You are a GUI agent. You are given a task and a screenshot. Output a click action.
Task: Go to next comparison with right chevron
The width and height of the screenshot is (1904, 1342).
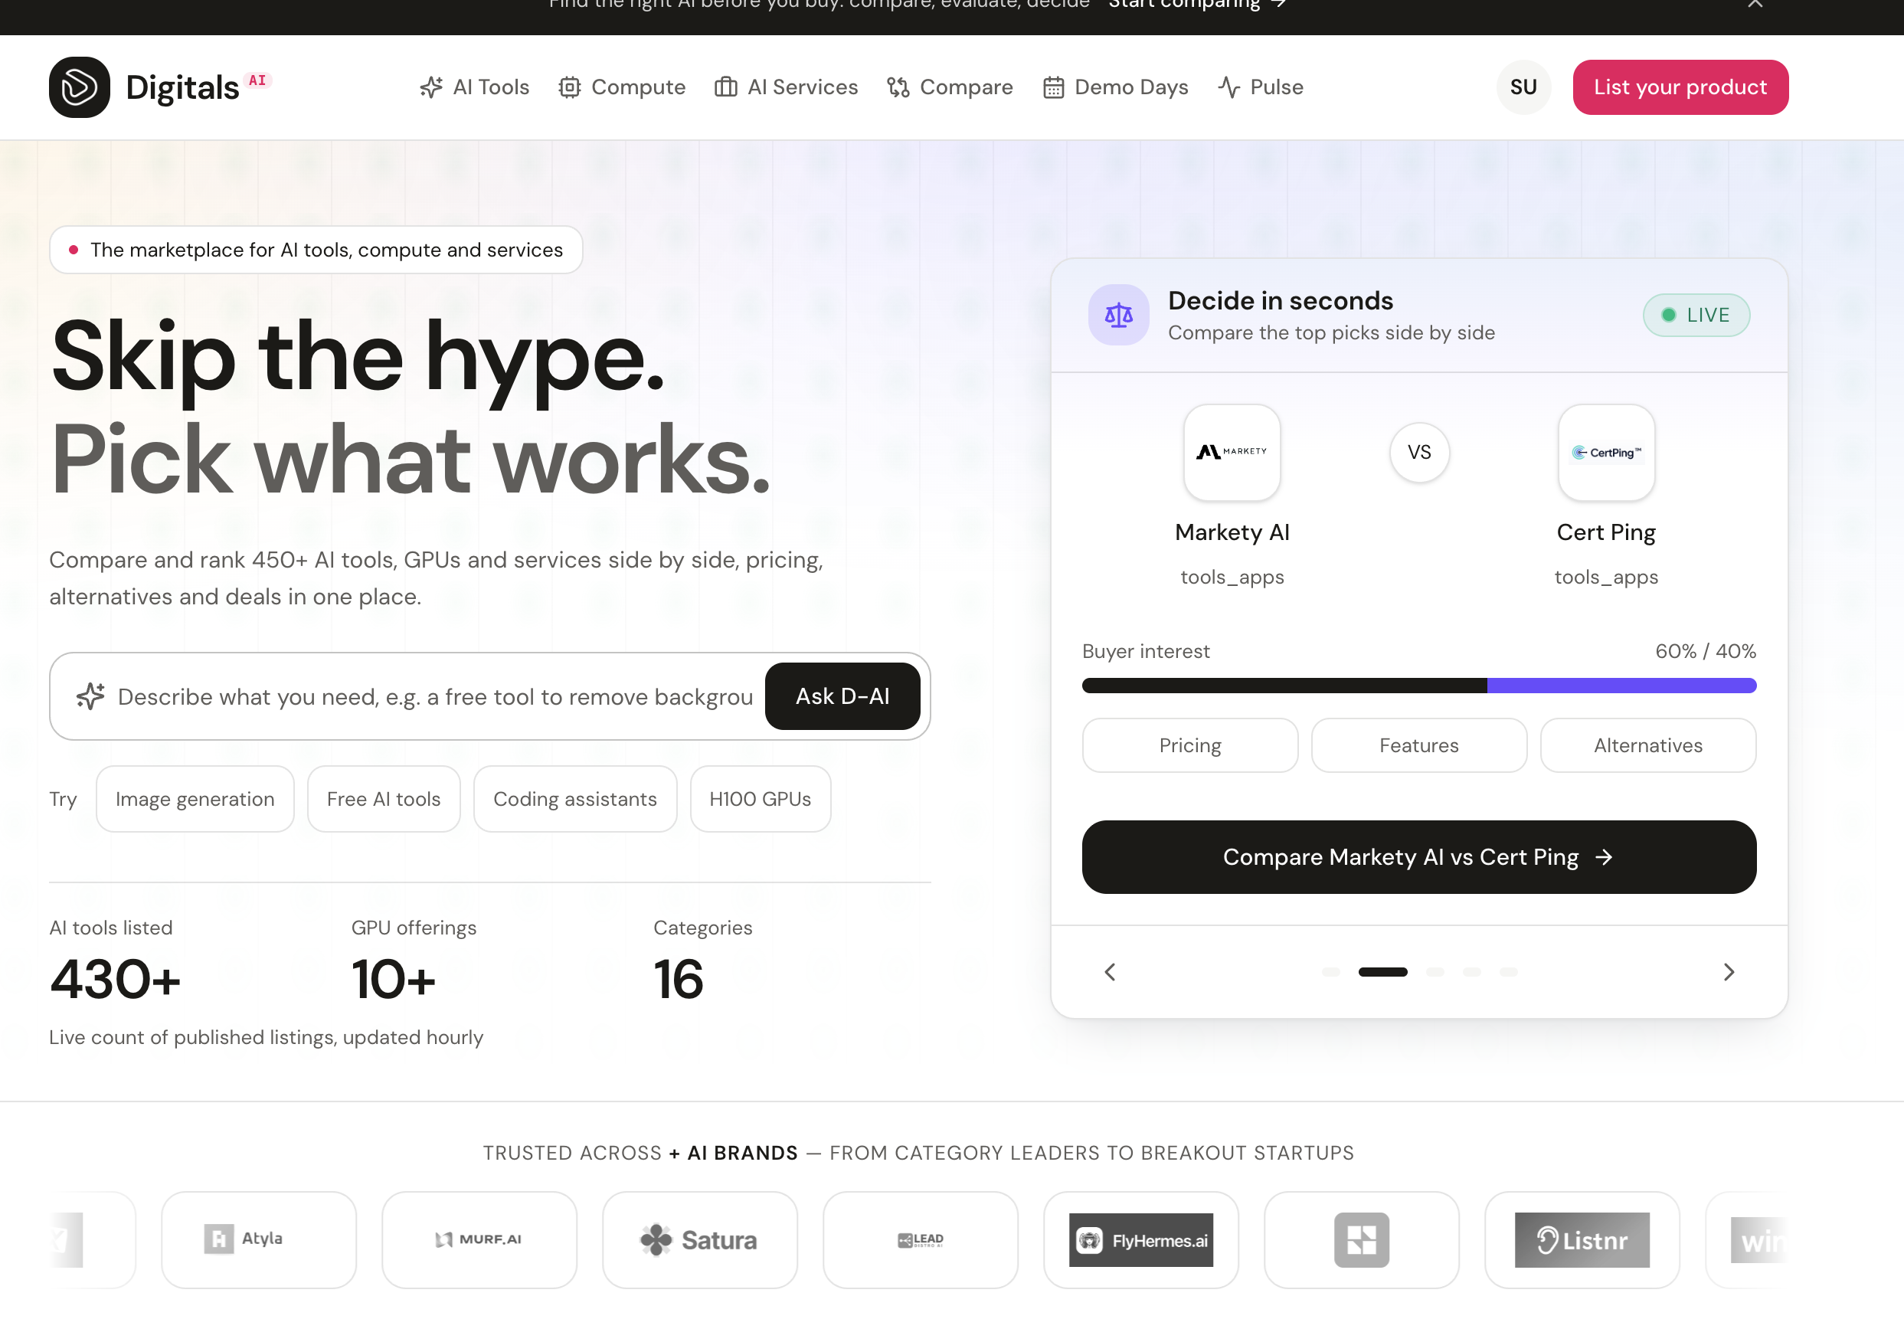[x=1728, y=972]
